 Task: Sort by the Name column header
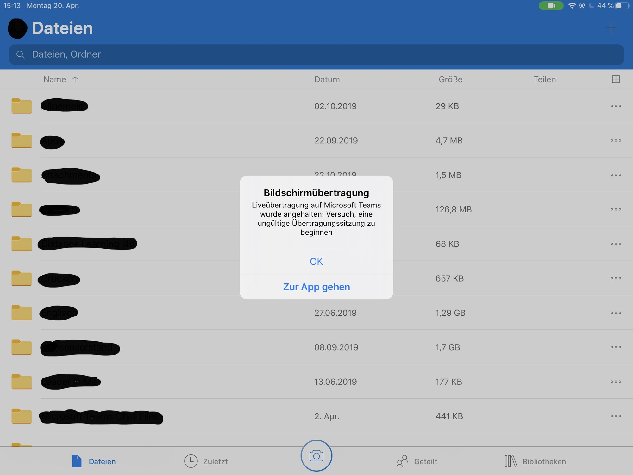pyautogui.click(x=54, y=79)
